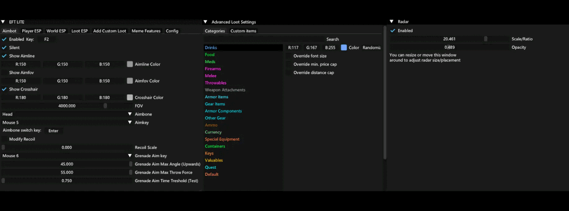Switch to the Custom items tab

(x=243, y=31)
